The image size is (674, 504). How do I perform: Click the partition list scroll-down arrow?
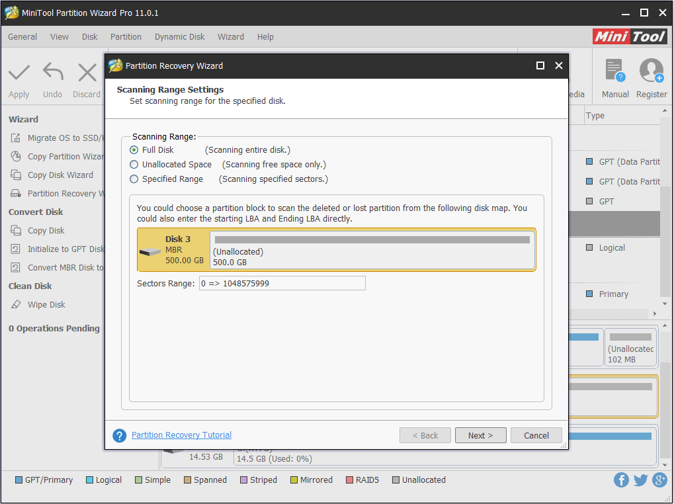coord(665,304)
